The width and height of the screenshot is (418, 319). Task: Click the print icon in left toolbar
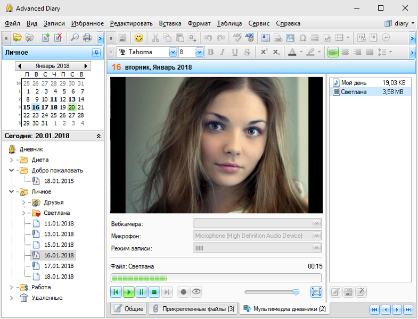(x=87, y=38)
